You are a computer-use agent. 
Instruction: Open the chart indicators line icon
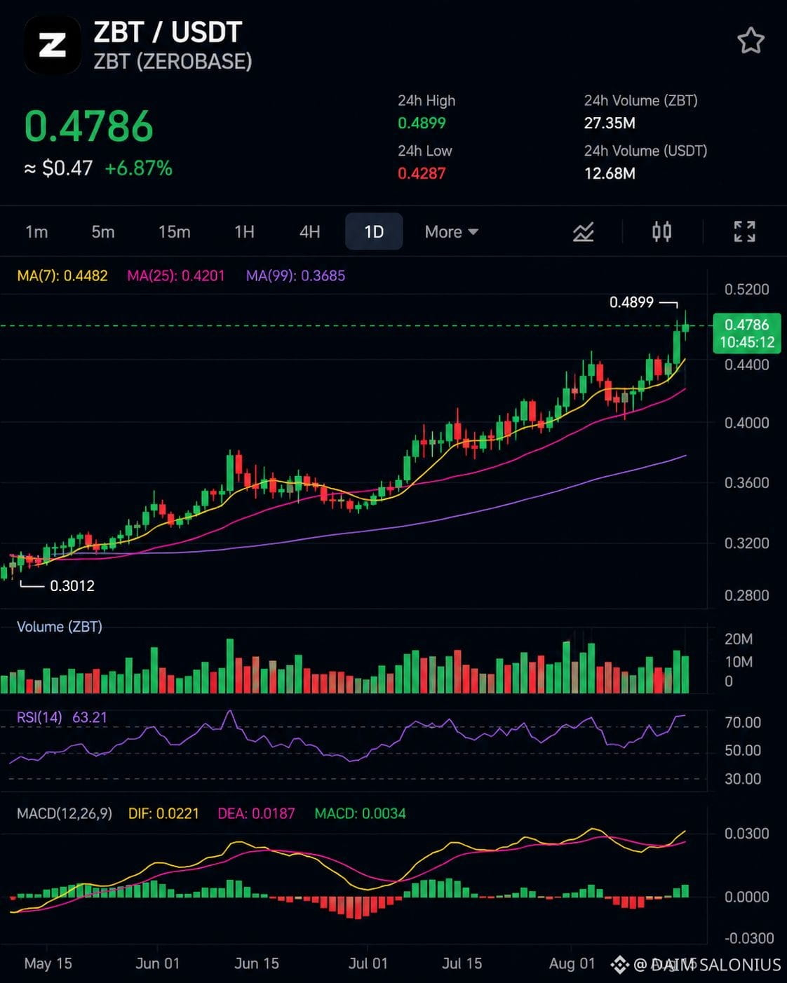click(x=583, y=231)
